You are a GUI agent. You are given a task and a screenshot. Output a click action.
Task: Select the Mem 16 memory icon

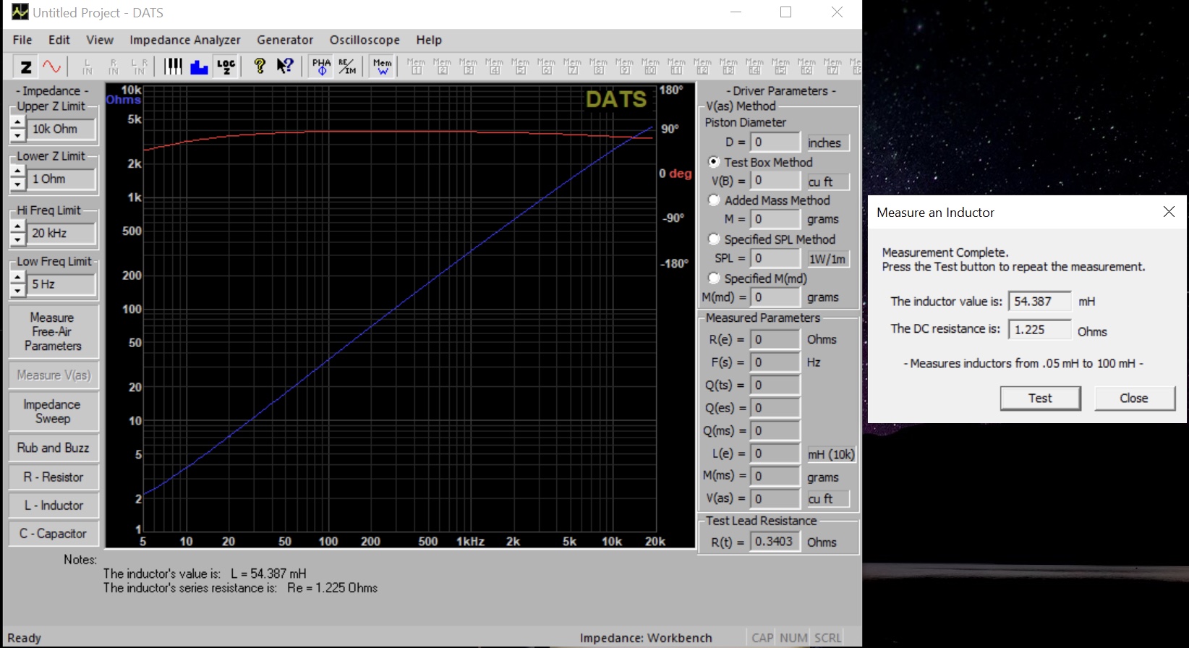point(806,67)
